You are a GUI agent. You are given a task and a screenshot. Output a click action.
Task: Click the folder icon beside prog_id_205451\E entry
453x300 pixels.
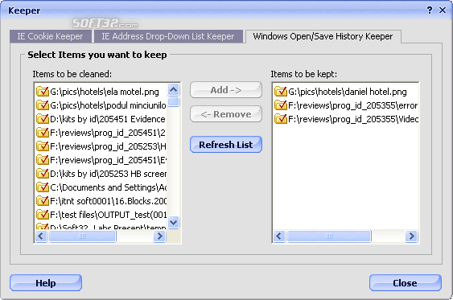43,160
